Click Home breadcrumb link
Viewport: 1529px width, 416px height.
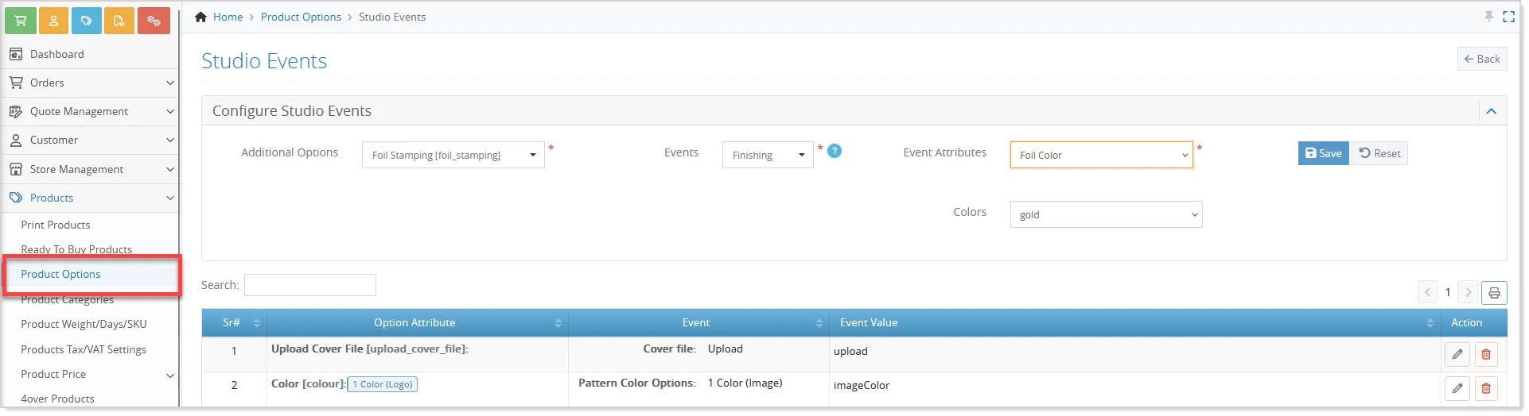click(228, 17)
